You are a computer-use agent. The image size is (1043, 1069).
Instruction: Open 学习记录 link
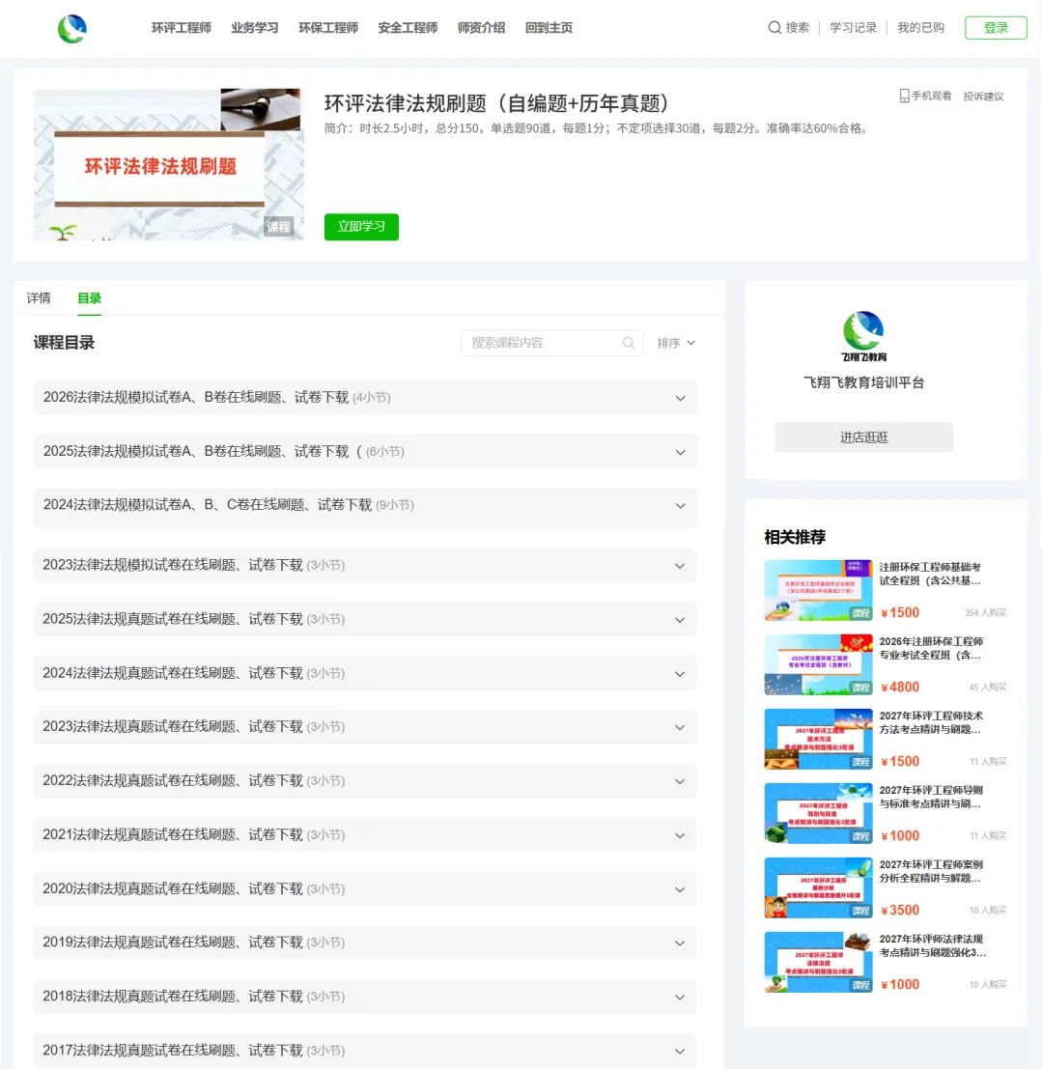(x=853, y=28)
